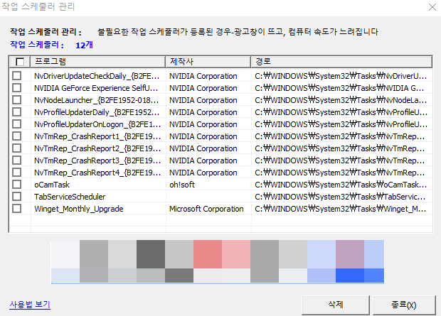The image size is (441, 316).
Task: Tick the select-all checkbox in the header
Action: pos(20,62)
